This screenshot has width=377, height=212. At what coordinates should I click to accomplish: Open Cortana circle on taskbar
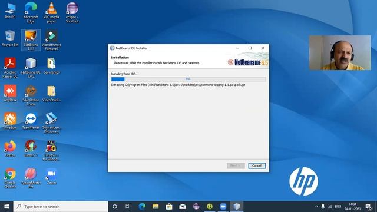(115, 207)
